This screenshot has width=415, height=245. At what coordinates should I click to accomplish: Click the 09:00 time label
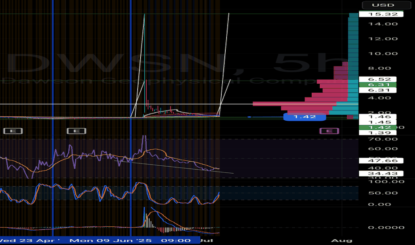pyautogui.click(x=176, y=241)
